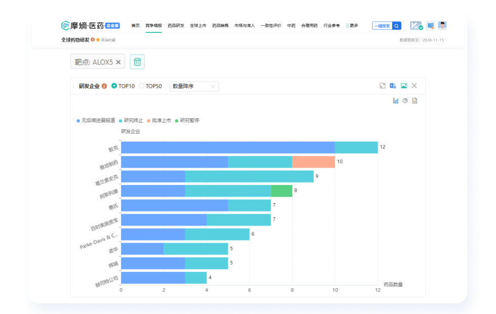The image size is (496, 314).
Task: Toggle the 研究终止 legend series
Action: pos(131,121)
